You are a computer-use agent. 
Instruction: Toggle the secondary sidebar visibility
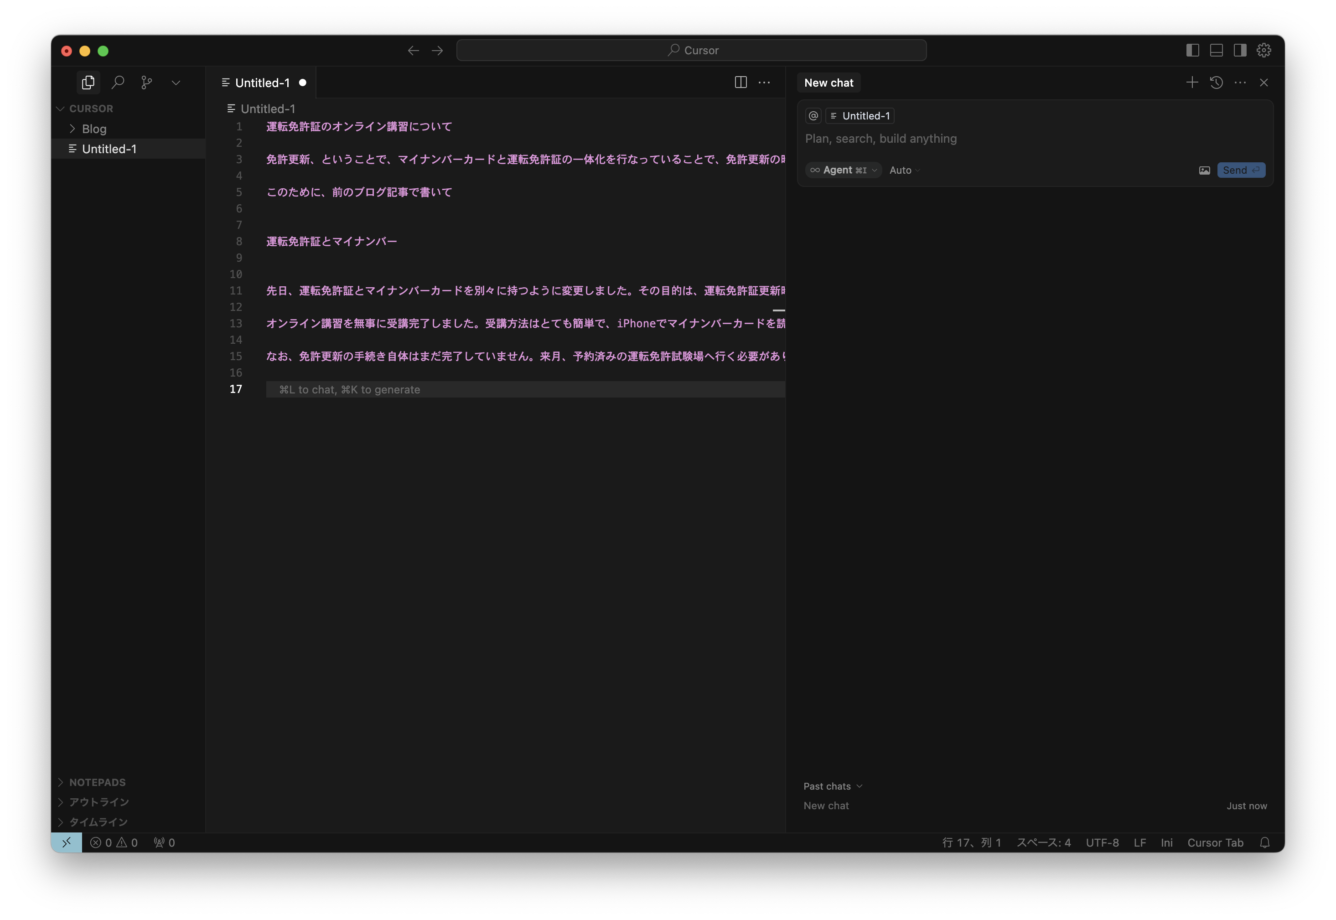[1239, 50]
